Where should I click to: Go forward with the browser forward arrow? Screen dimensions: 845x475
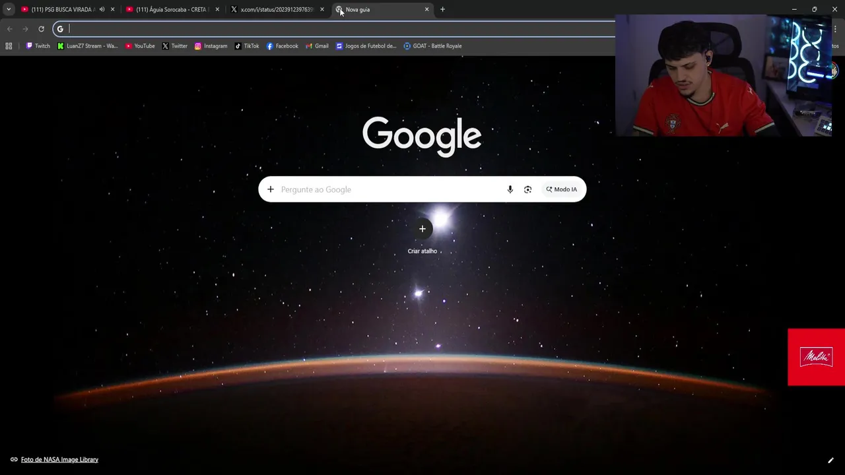coord(25,28)
